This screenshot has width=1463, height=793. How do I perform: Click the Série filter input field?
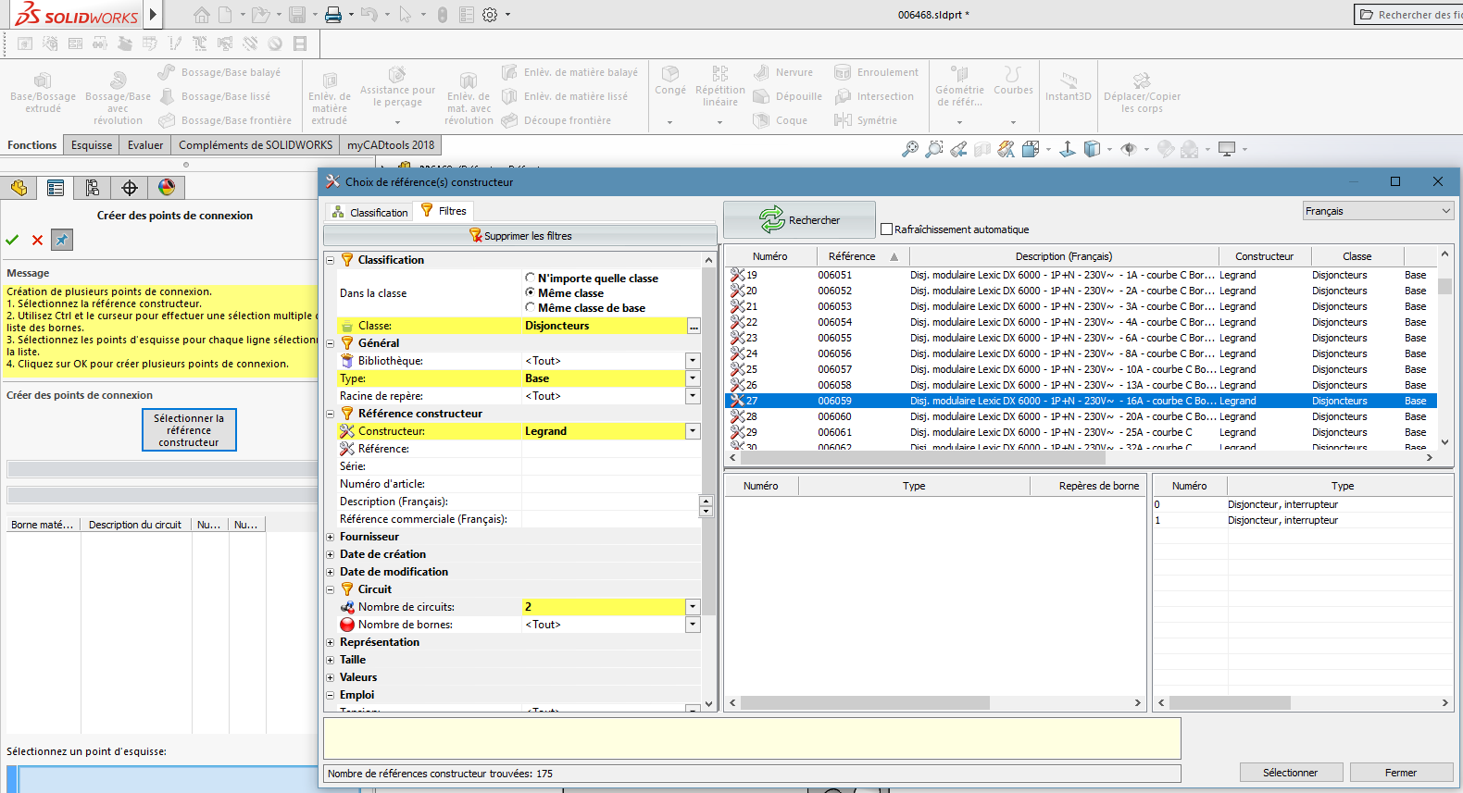click(x=611, y=466)
